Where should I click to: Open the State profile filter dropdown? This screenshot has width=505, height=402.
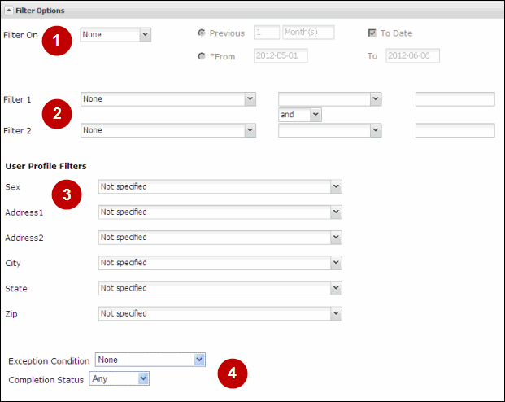pyautogui.click(x=220, y=288)
